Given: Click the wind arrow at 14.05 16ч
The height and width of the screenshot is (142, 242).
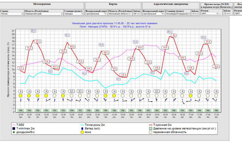Looking at the screenshot, I should 105,100.
